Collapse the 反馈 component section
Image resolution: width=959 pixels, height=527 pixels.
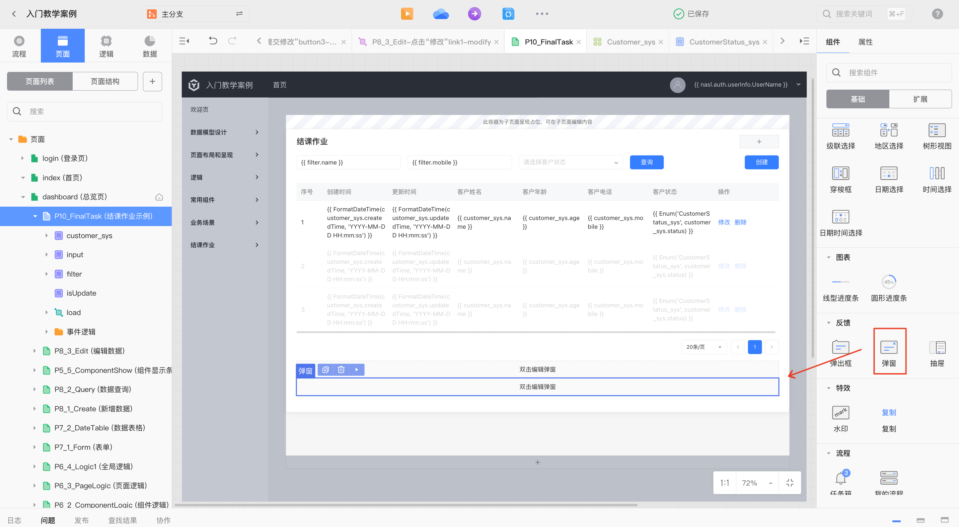[829, 323]
